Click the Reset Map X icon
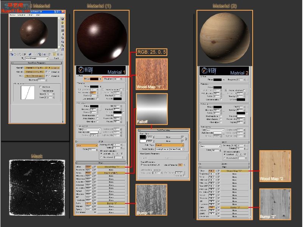This screenshot has height=227, width=303. pyautogui.click(x=25, y=54)
